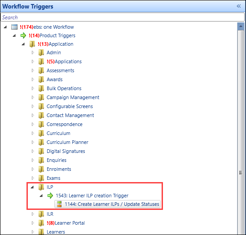The image size is (246, 235).
Task: Collapse the Product Triggers node
Action: [x=14, y=35]
